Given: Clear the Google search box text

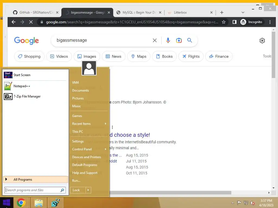Looking at the screenshot, I should [154, 41].
